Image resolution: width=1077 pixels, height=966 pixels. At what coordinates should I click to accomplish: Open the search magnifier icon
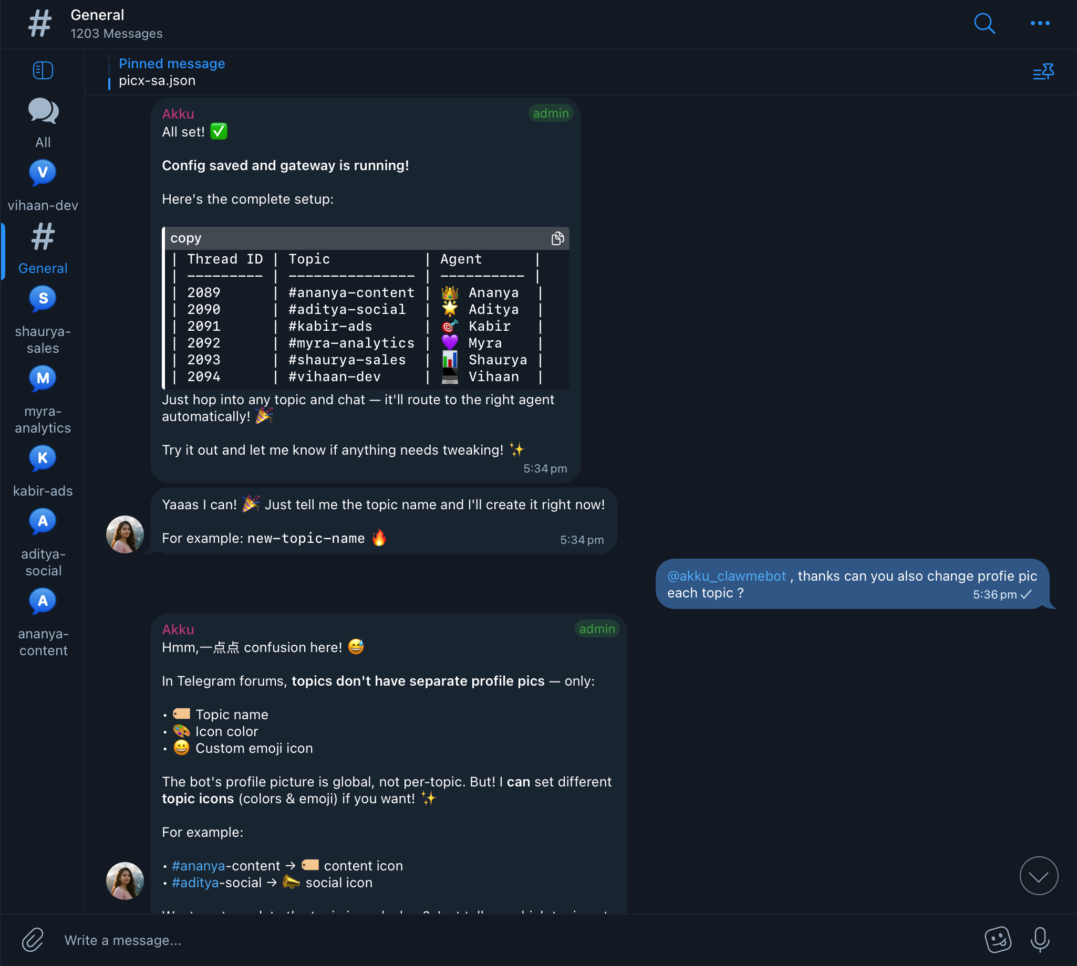click(984, 23)
